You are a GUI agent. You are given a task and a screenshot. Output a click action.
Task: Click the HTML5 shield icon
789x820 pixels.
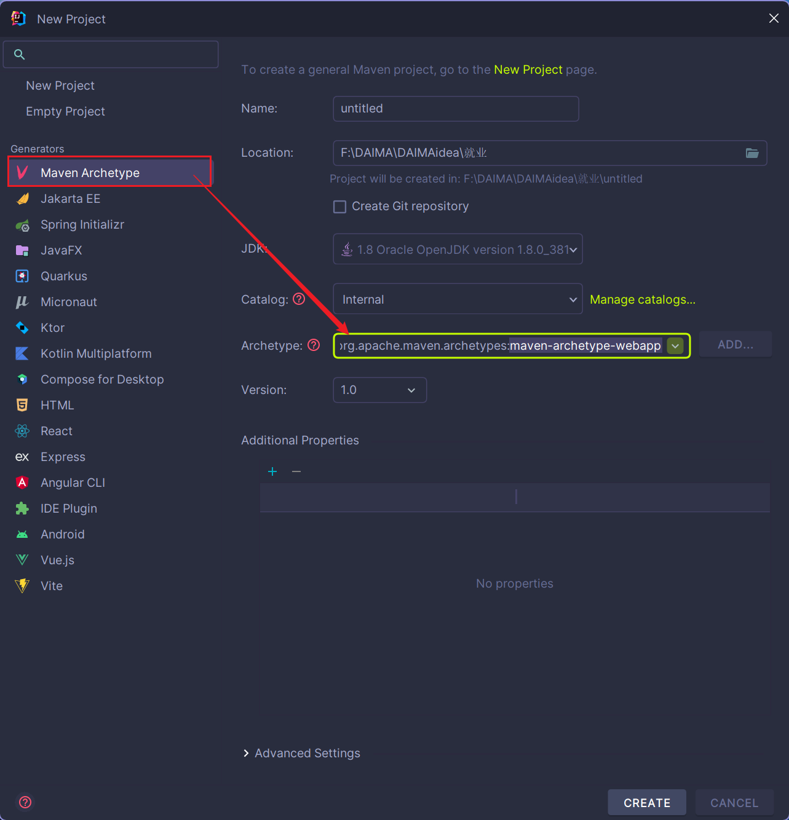(23, 405)
